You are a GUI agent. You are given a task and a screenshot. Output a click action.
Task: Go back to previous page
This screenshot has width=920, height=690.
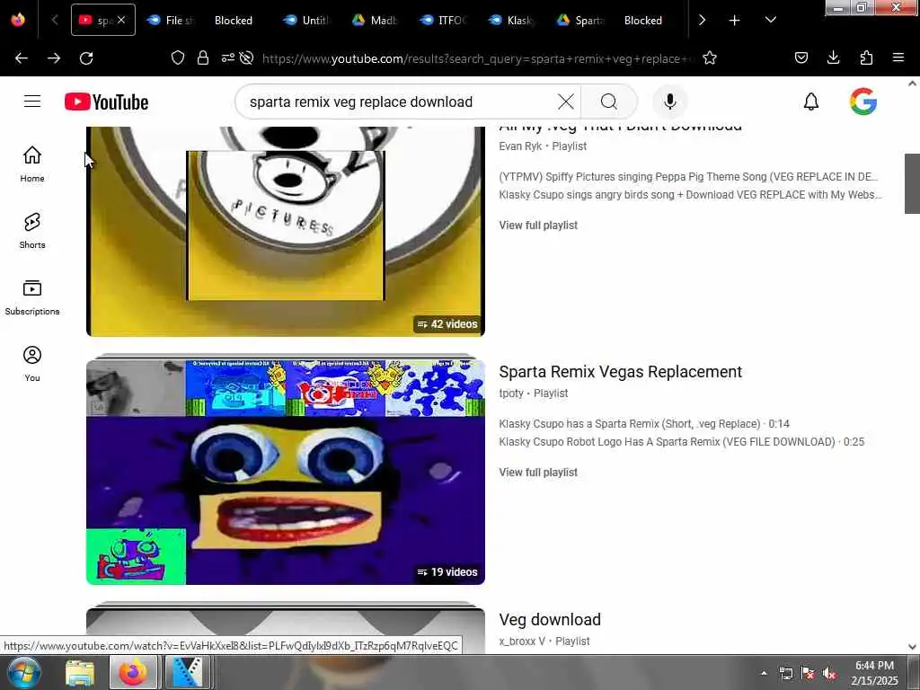(x=22, y=58)
